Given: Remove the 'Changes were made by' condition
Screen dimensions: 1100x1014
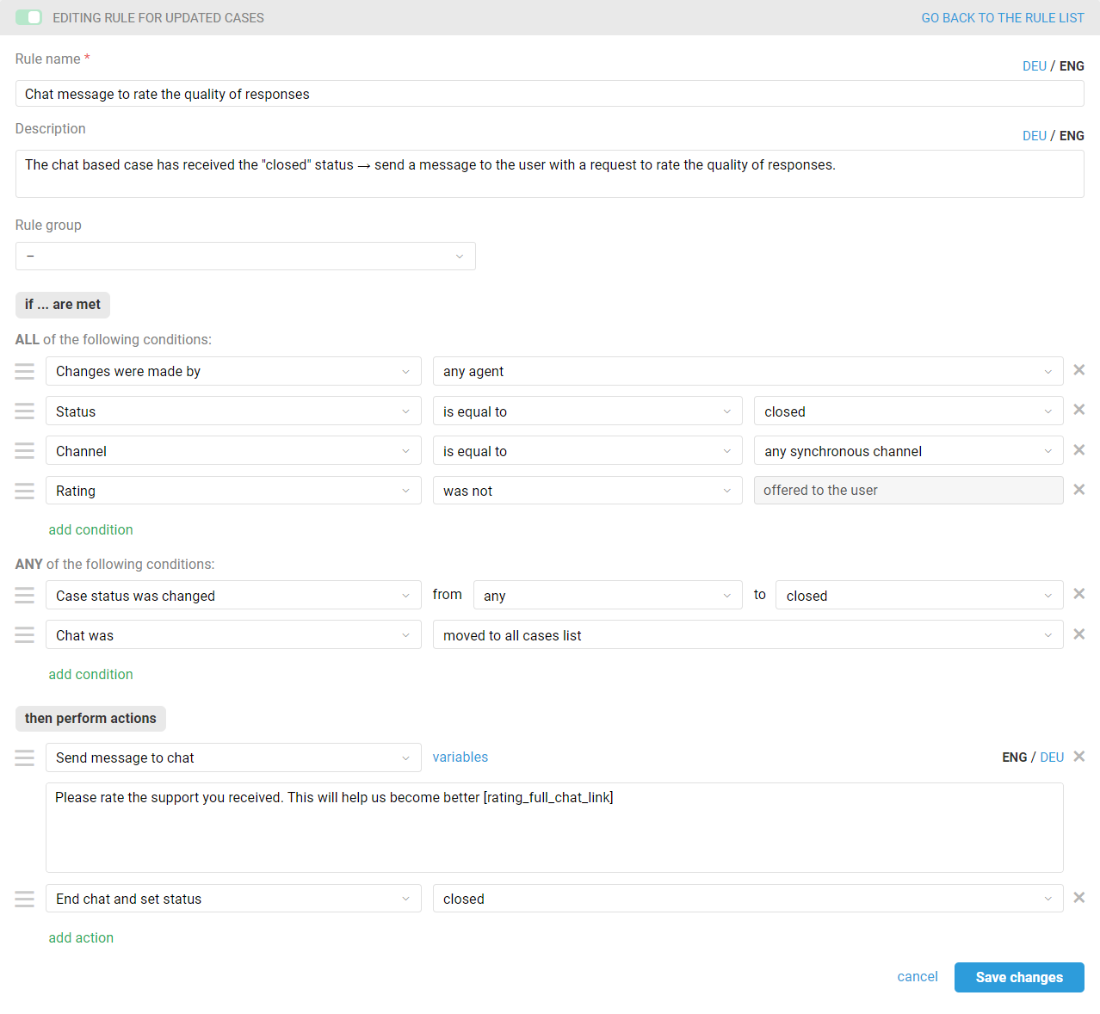Looking at the screenshot, I should (1078, 370).
